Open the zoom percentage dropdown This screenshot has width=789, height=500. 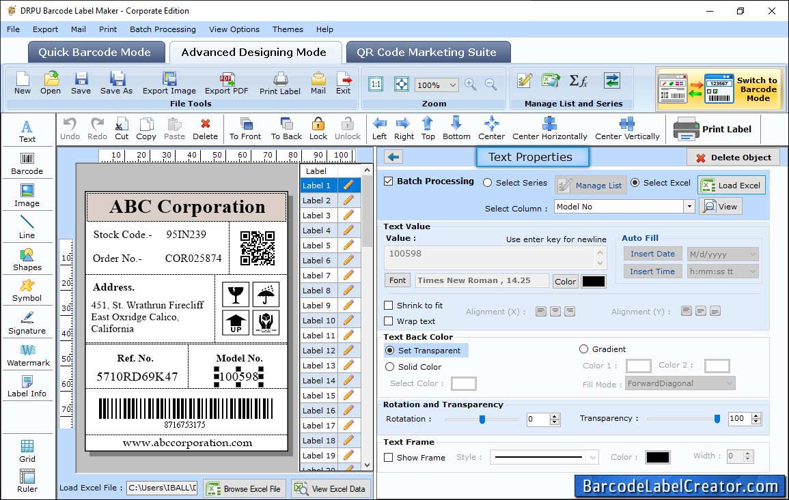coord(452,85)
